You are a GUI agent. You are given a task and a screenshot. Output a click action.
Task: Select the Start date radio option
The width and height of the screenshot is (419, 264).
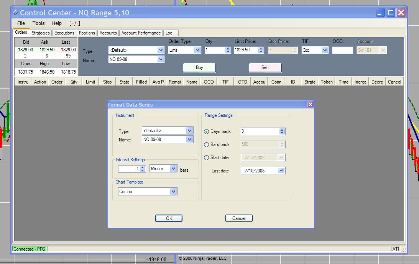pos(206,157)
